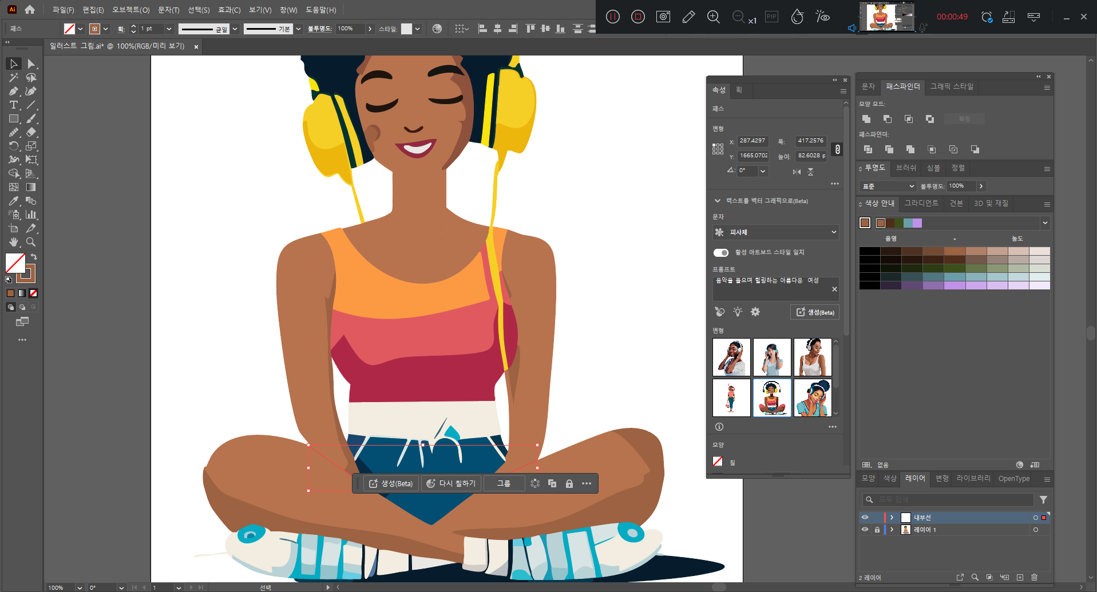
Task: Click the lock icon in floating taskbar
Action: (569, 484)
